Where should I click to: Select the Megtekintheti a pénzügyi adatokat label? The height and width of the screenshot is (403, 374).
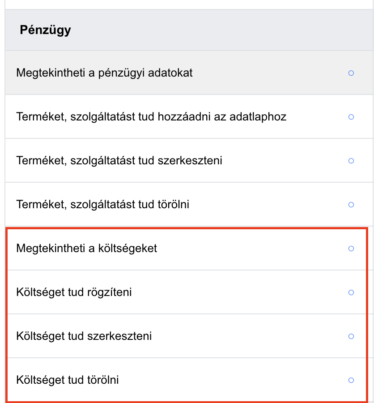pos(104,73)
